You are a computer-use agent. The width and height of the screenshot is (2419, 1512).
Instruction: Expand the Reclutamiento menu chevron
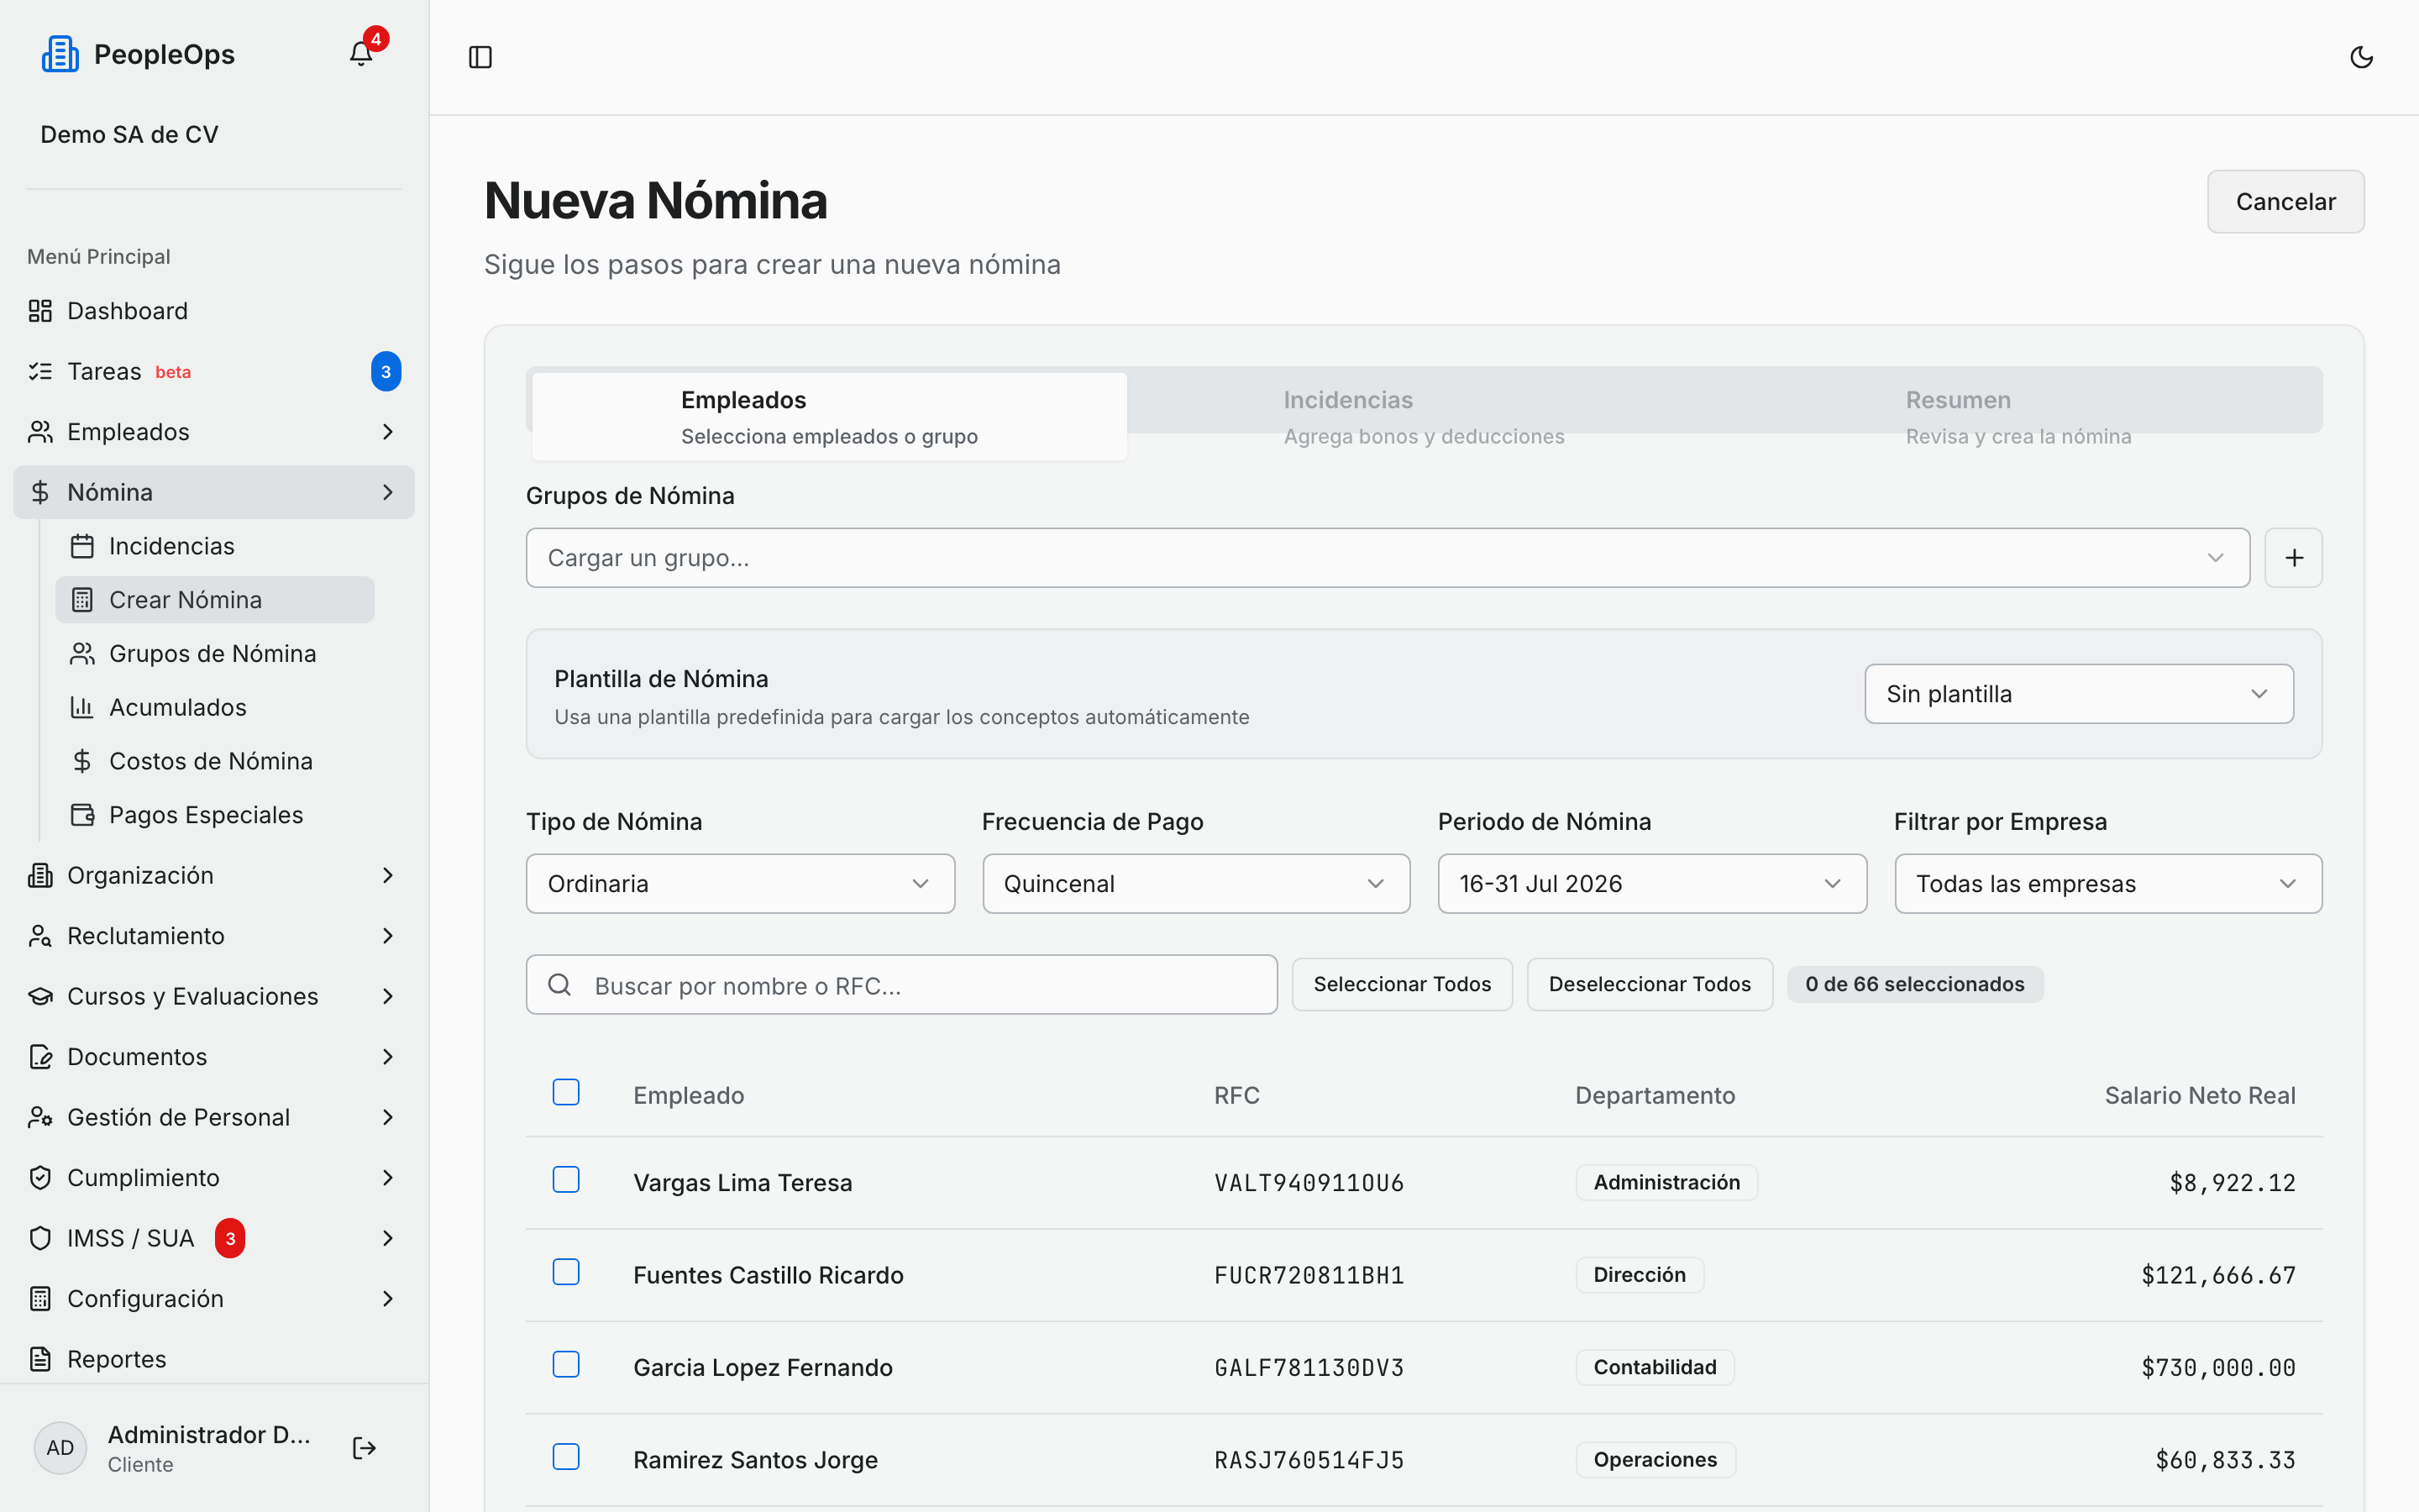point(388,936)
